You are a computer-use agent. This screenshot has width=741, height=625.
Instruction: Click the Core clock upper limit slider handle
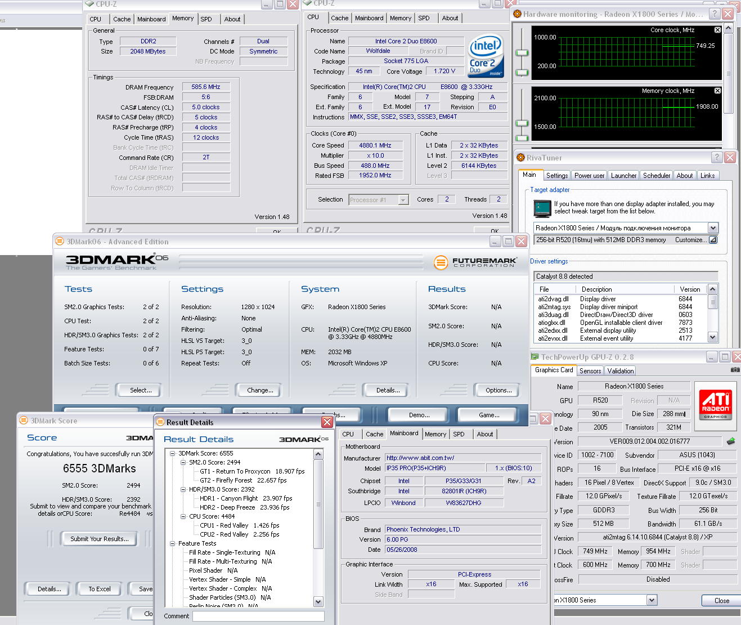pos(523,53)
